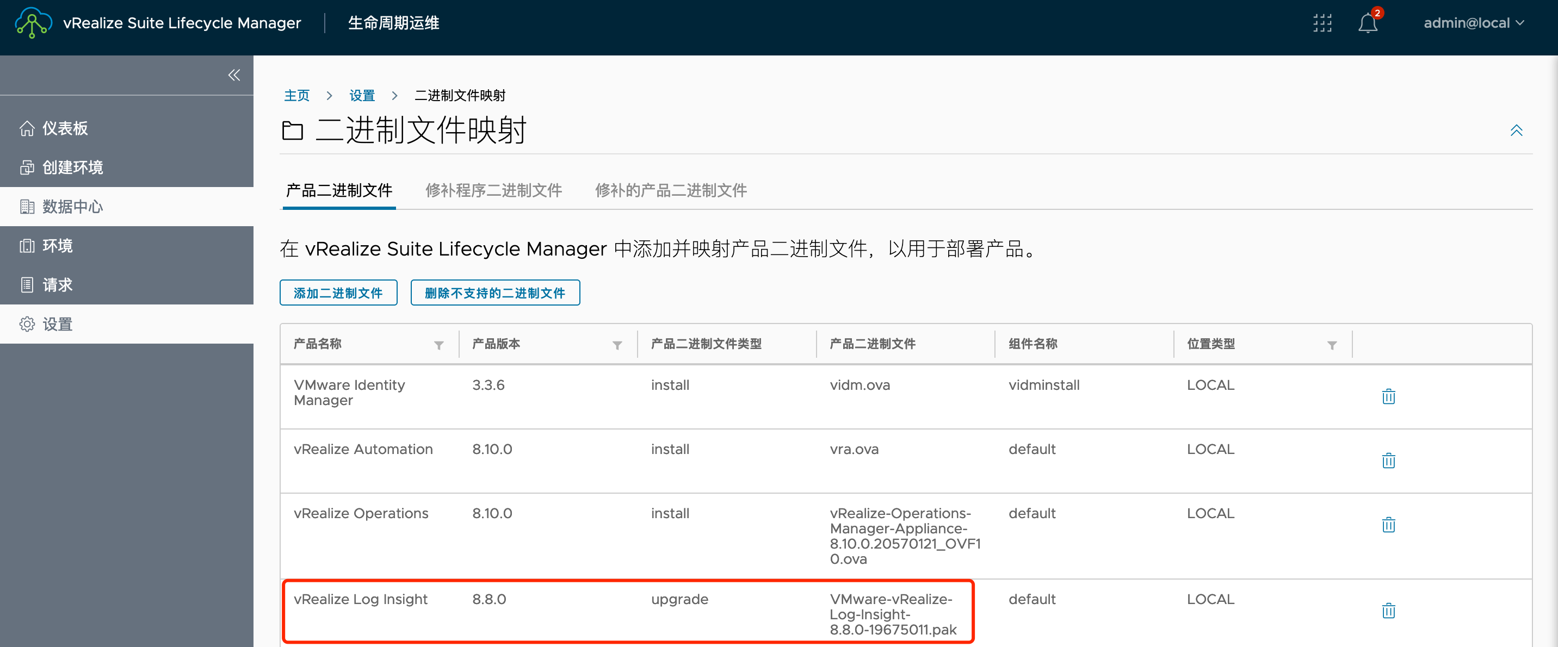Image resolution: width=1558 pixels, height=647 pixels.
Task: Switch to the 修补的产品二进制文件 tab
Action: (671, 191)
